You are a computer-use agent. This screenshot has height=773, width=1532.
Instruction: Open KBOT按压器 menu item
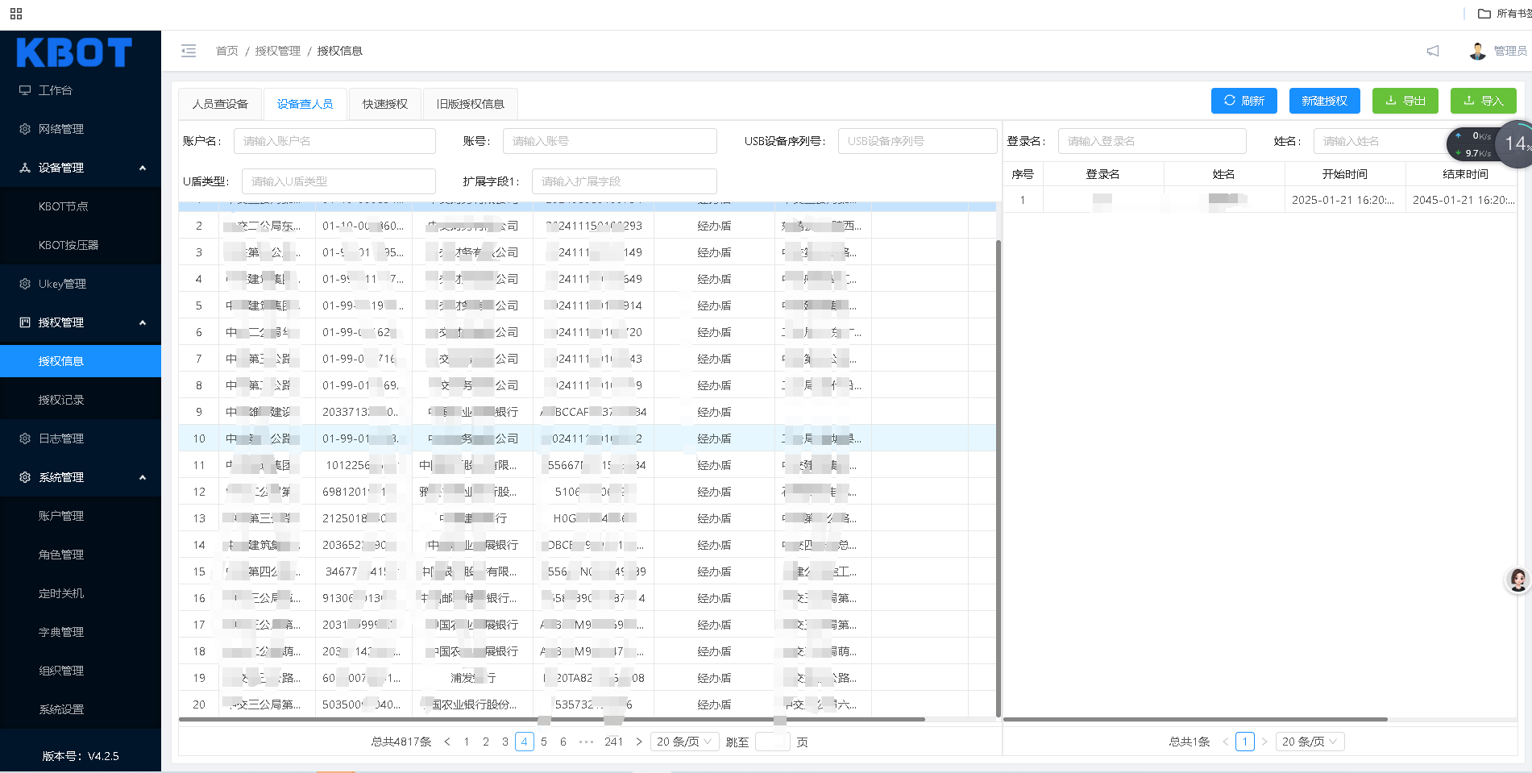coord(81,245)
